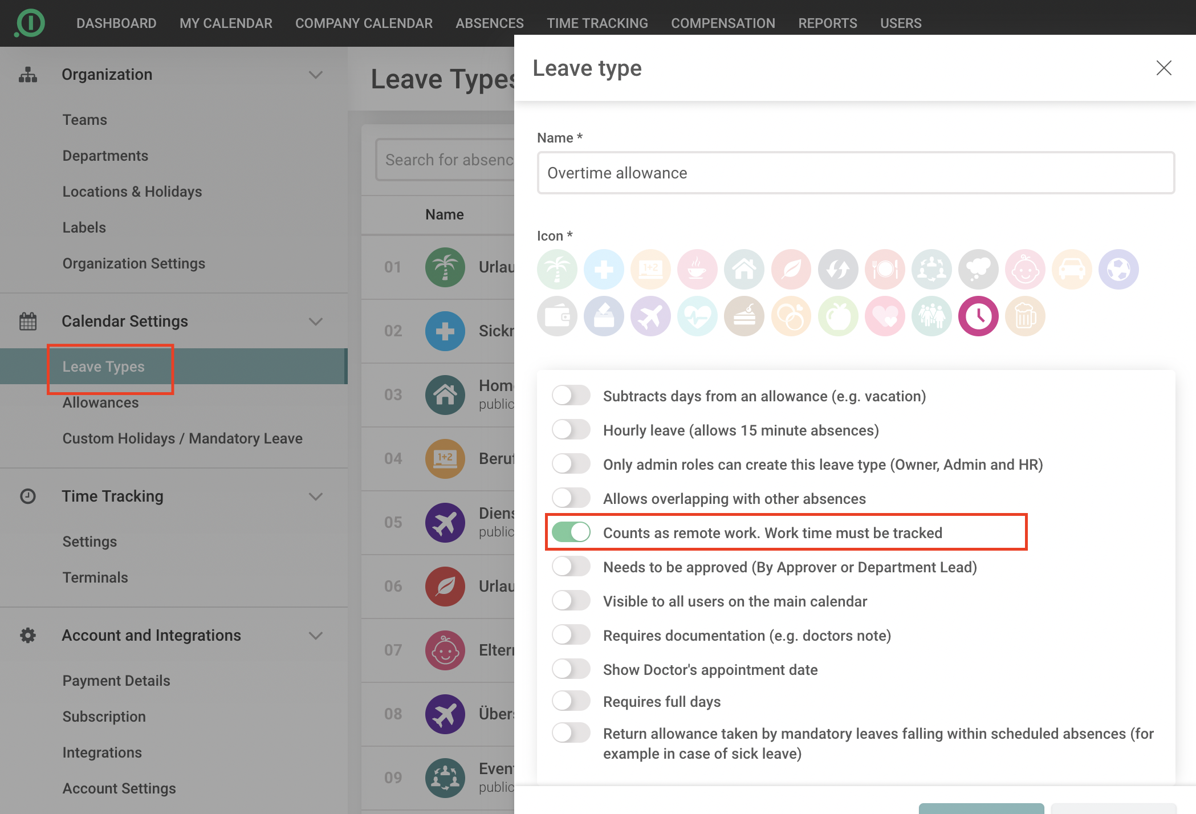Image resolution: width=1196 pixels, height=814 pixels.
Task: Open Locations & Holidays settings
Action: click(132, 192)
